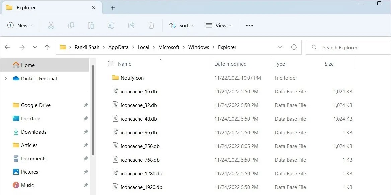Click the pin icon beside Pictures
The width and height of the screenshot is (391, 195).
[x=86, y=172]
